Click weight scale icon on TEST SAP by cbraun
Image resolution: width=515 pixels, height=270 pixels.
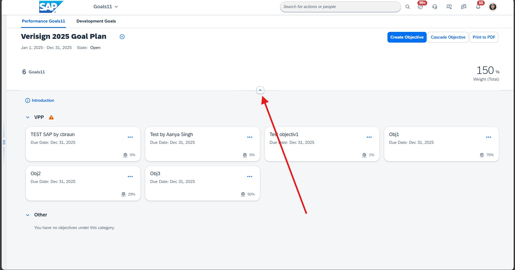(x=125, y=155)
